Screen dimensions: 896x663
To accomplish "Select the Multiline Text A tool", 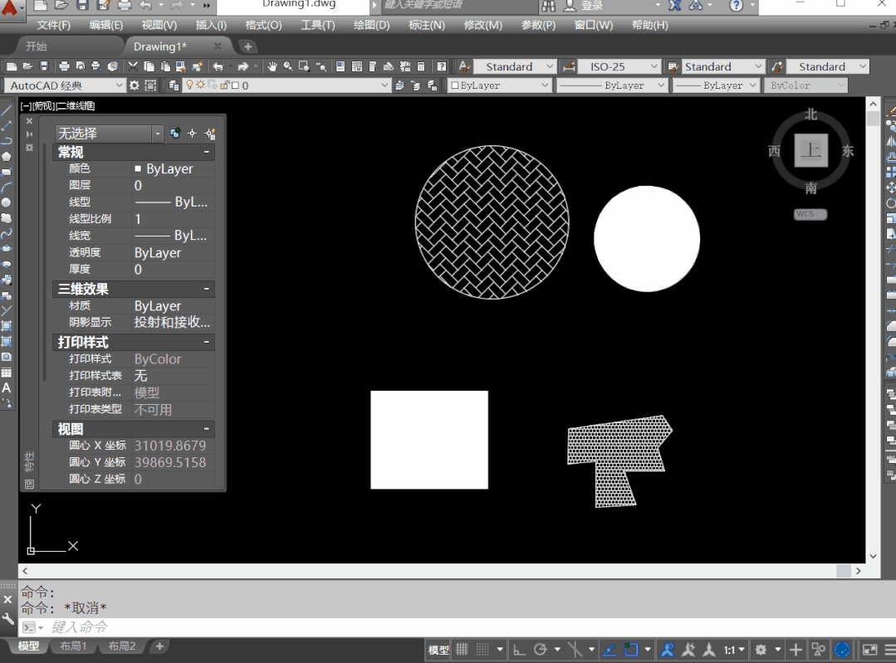I will 7,388.
